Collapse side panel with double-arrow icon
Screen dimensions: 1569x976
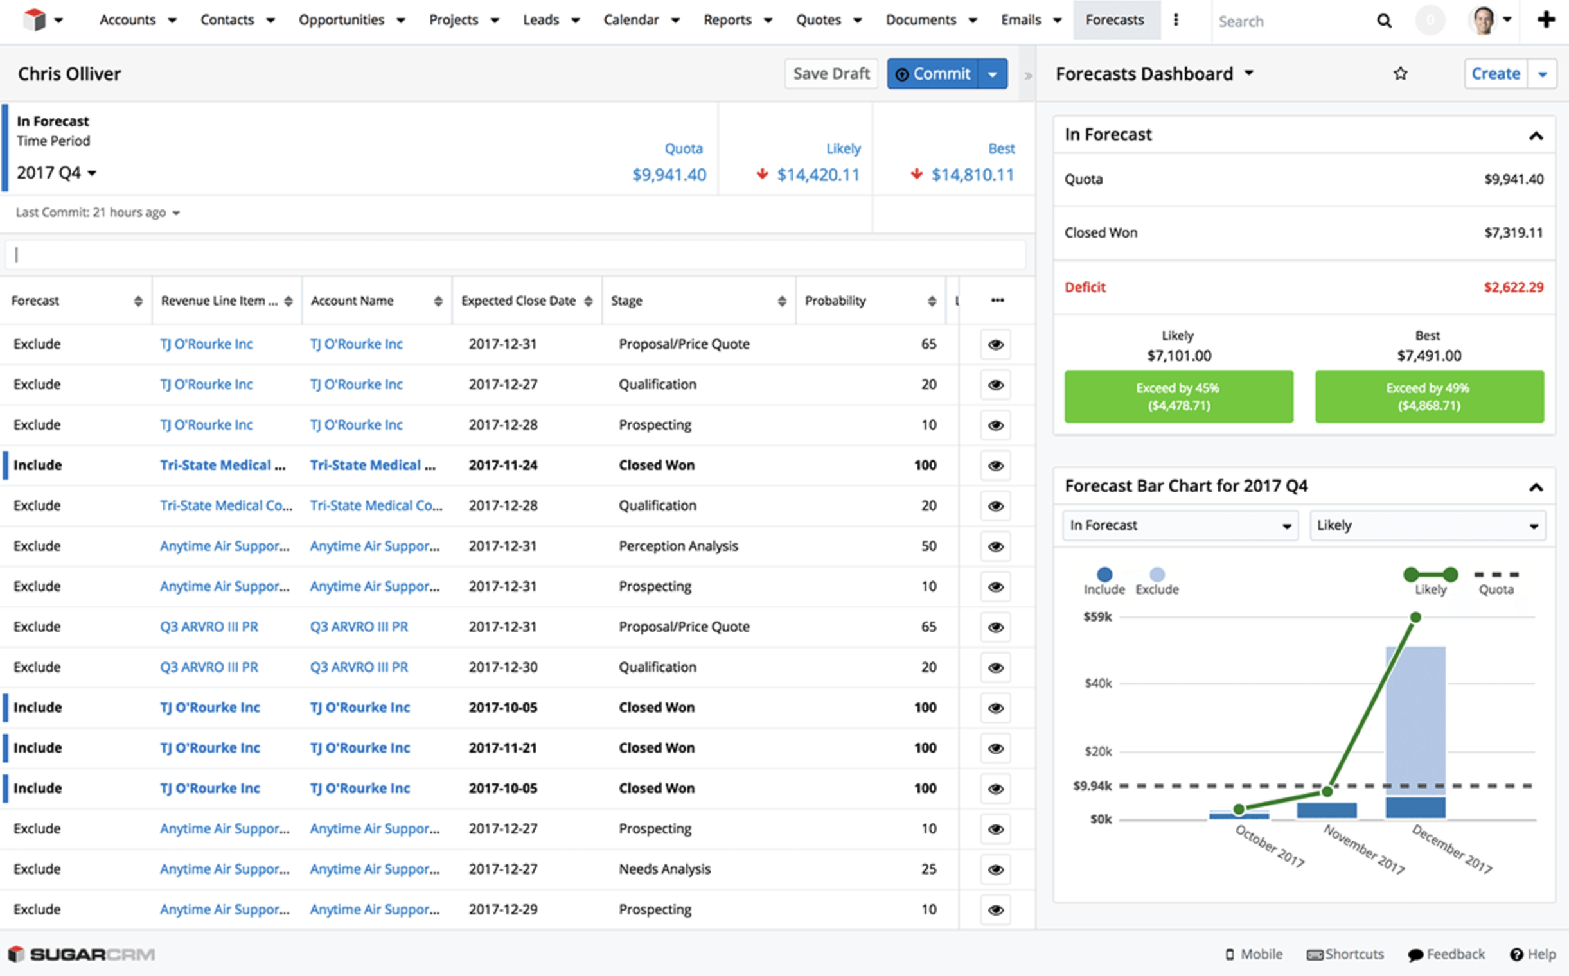(1028, 76)
